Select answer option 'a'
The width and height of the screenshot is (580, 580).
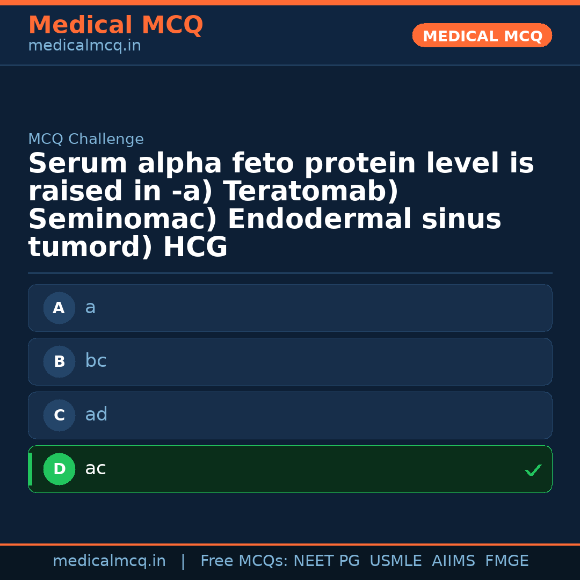[290, 308]
